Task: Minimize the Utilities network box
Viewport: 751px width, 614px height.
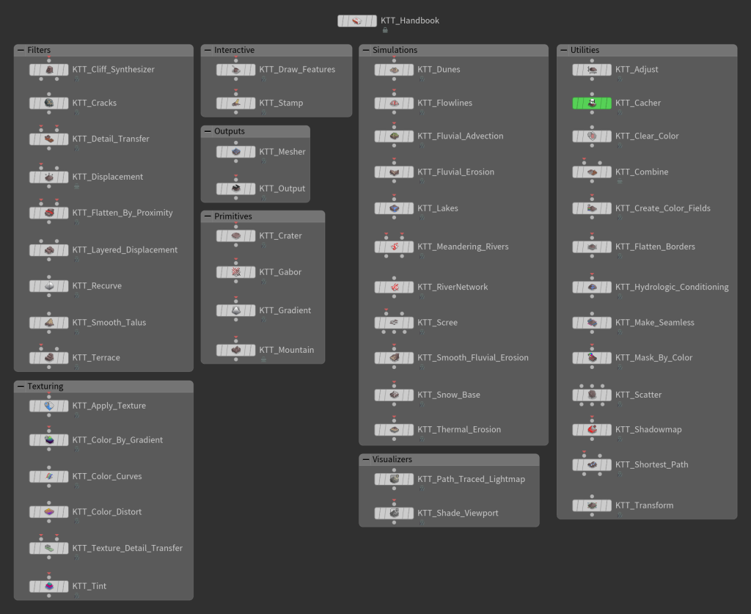Action: point(564,51)
